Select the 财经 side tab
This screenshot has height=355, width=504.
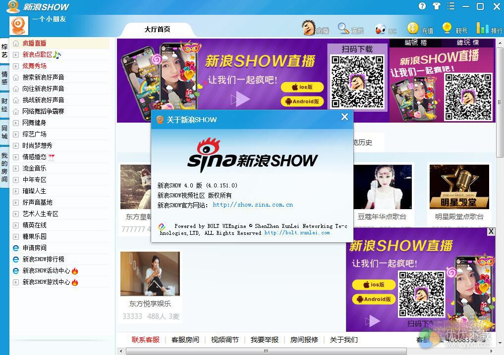tap(4, 105)
